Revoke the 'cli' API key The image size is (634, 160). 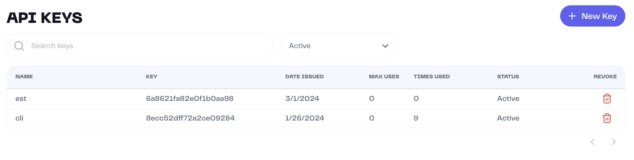pyautogui.click(x=607, y=118)
